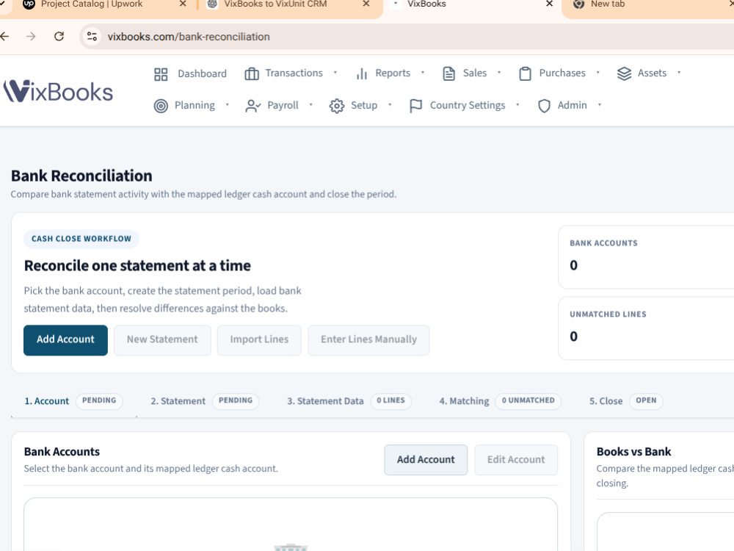Expand the Sales menu dropdown arrow
This screenshot has height=551, width=734.
[499, 73]
